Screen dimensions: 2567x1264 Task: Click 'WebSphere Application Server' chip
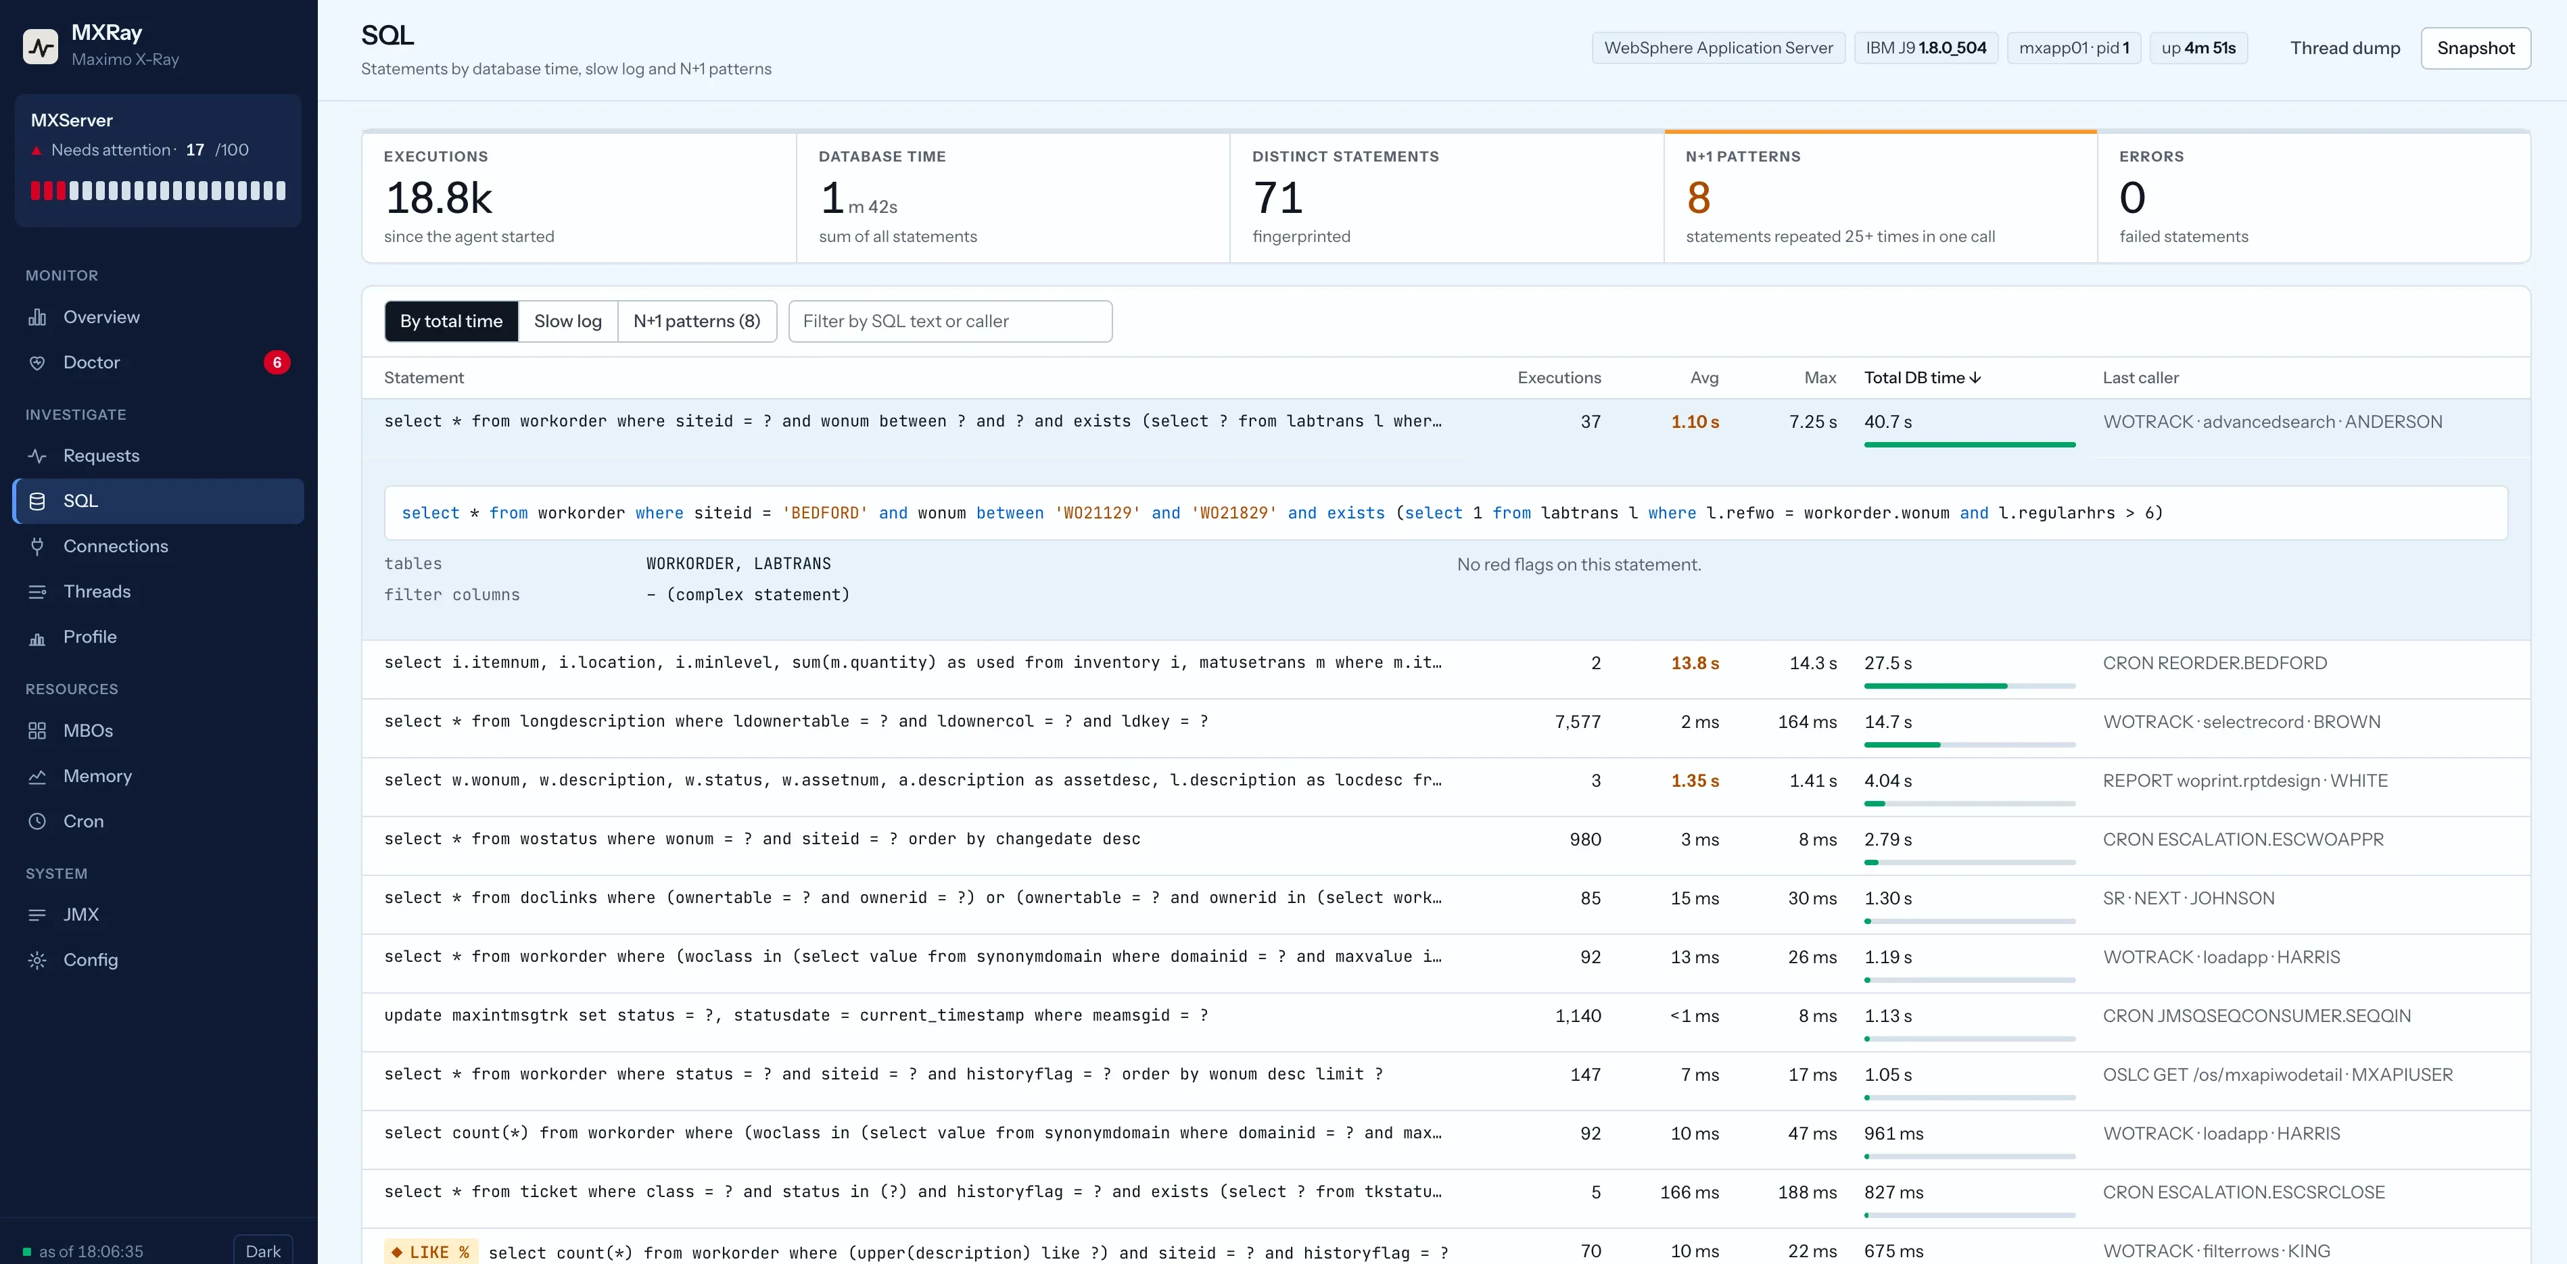(x=1718, y=48)
